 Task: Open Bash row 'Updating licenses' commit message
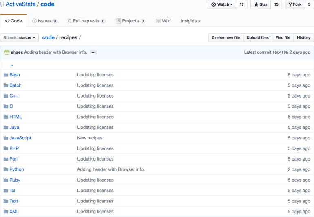click(x=95, y=75)
